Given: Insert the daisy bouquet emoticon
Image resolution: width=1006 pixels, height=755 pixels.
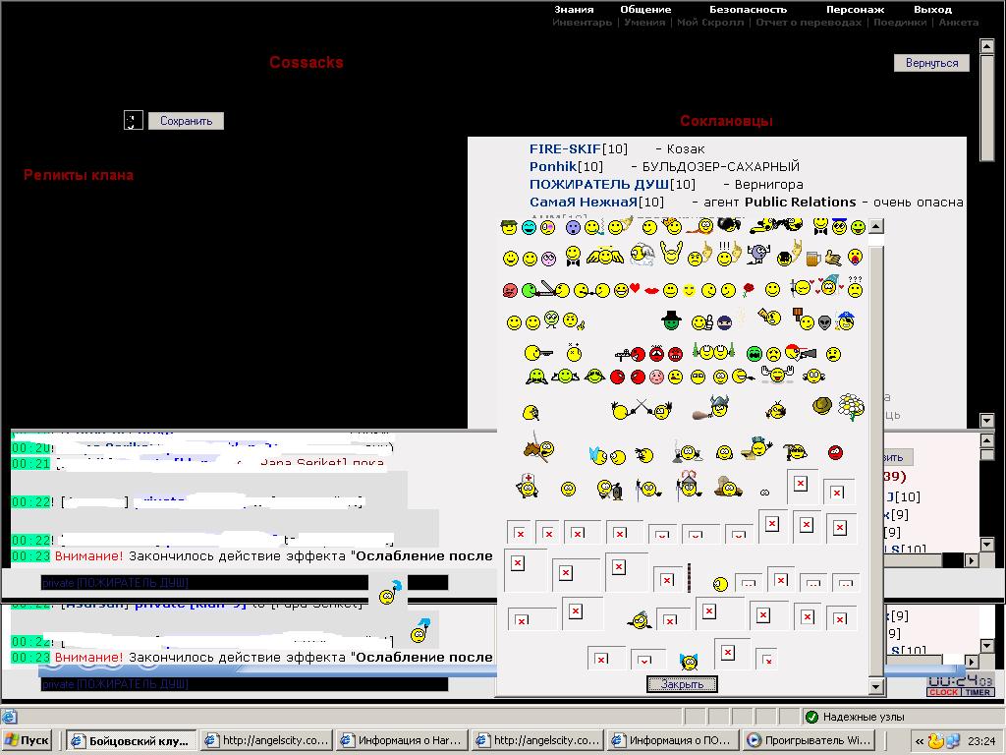Looking at the screenshot, I should (851, 406).
